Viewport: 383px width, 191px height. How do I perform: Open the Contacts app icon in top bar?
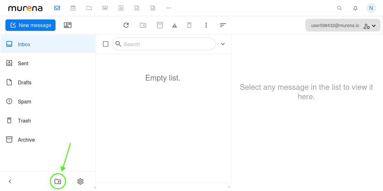121,8
